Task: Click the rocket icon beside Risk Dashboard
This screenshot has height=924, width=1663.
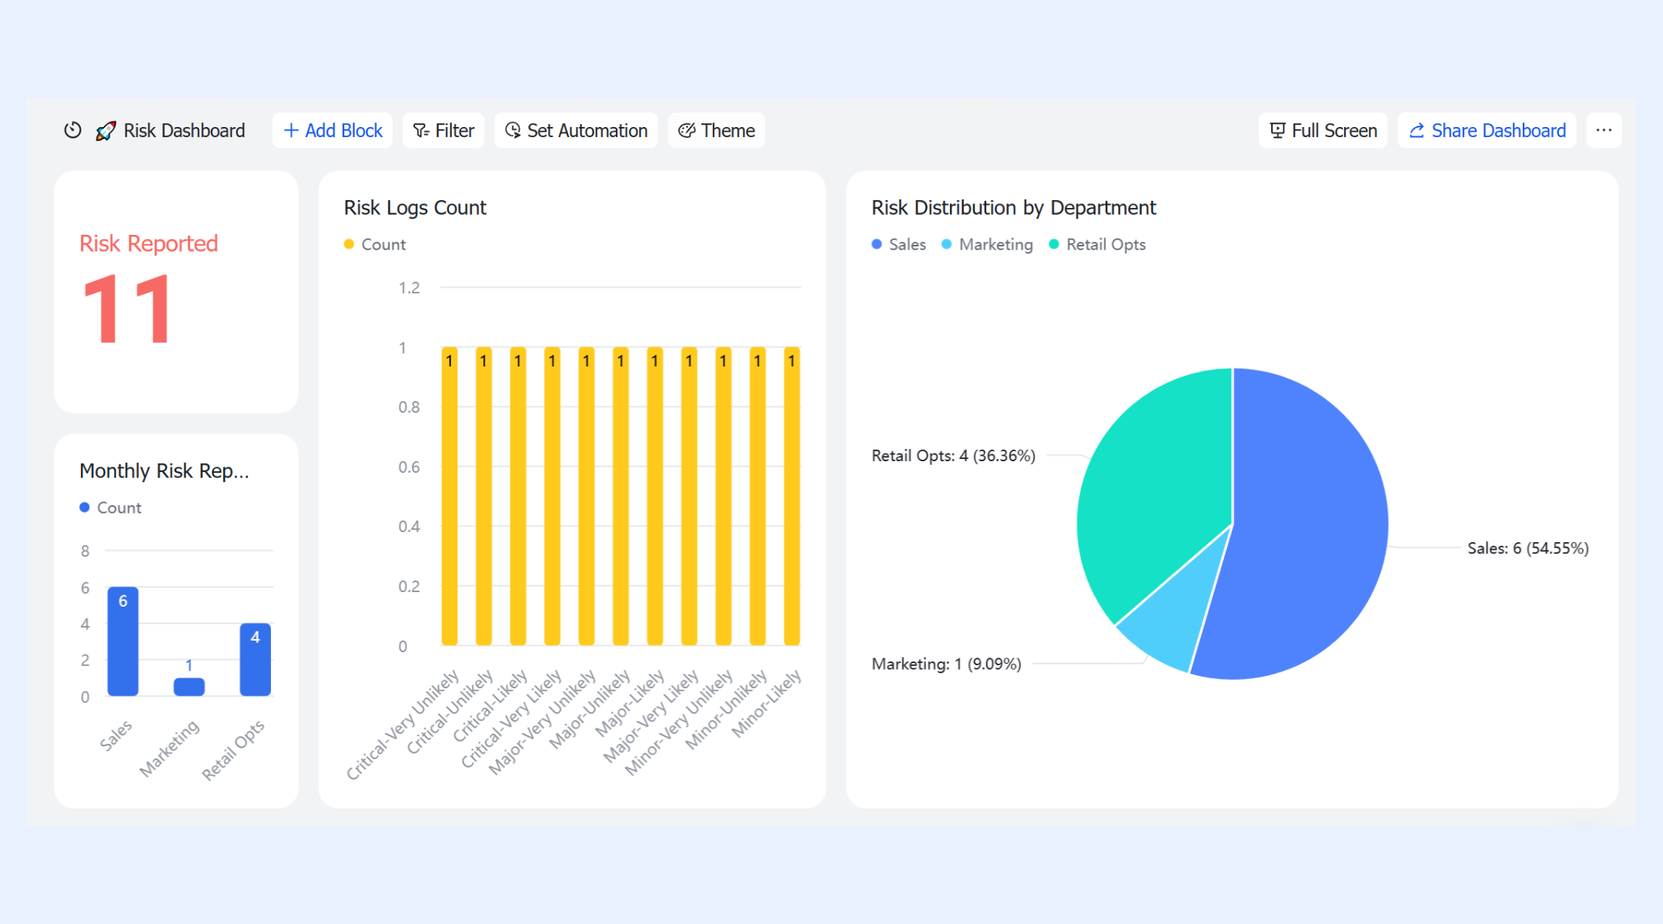Action: coord(105,131)
